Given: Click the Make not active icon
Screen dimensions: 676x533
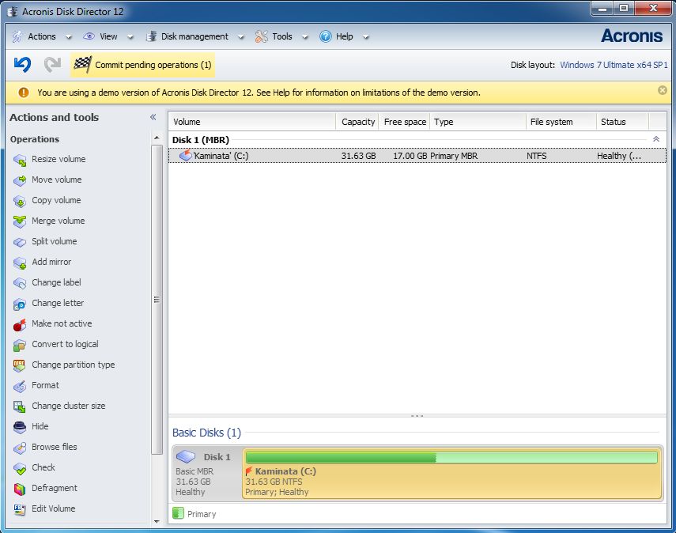Looking at the screenshot, I should (20, 324).
